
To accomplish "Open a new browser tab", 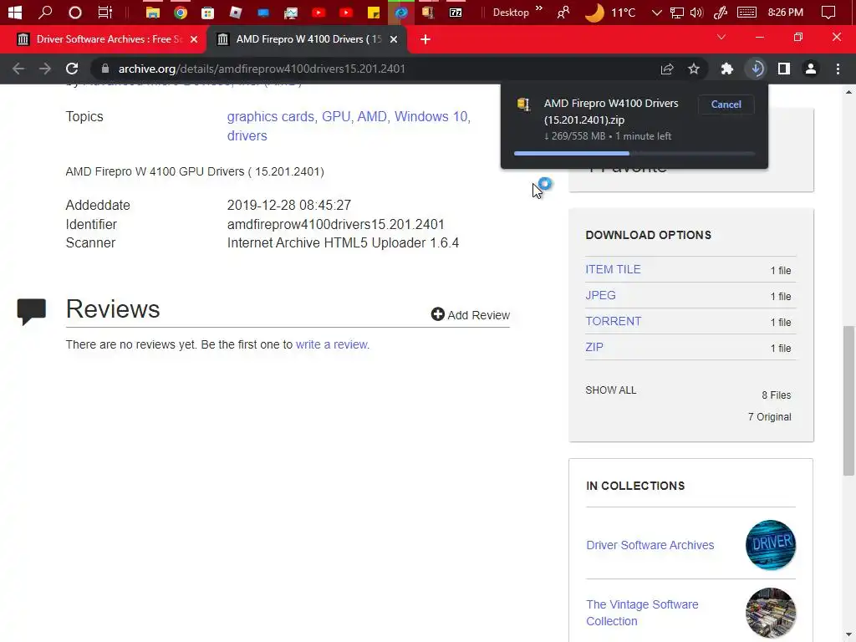I will point(425,39).
